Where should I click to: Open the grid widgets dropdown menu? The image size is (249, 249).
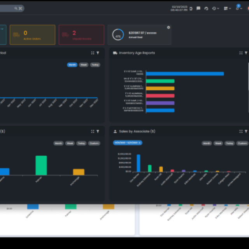227,9
